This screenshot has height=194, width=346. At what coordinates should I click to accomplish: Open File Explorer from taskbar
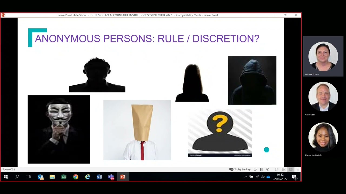pos(52,177)
